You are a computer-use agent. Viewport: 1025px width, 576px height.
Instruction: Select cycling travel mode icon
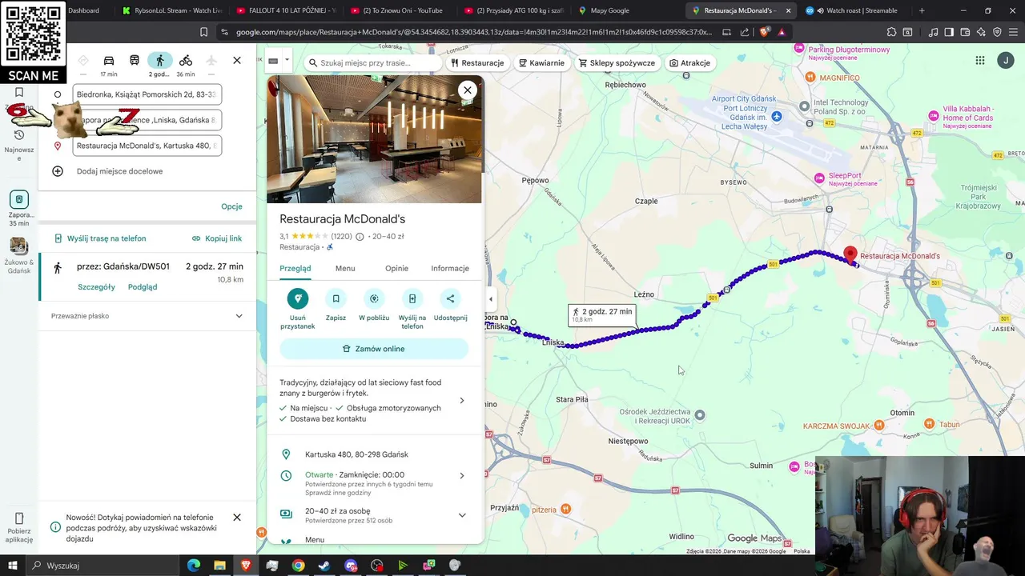coord(186,61)
